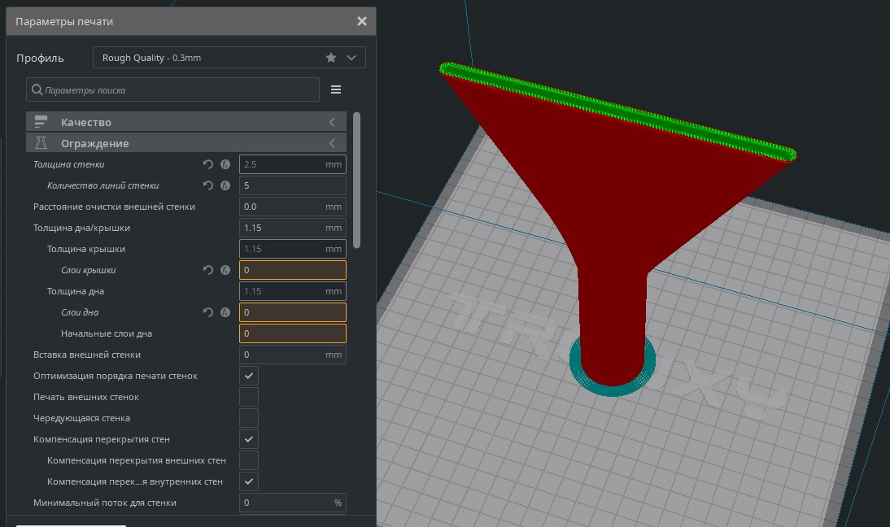Expand the Качество category chevron

332,122
